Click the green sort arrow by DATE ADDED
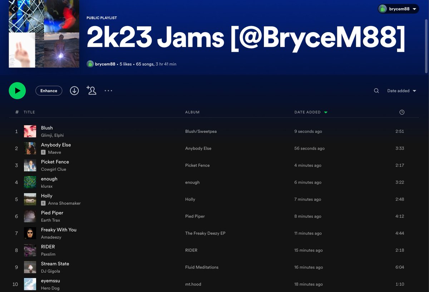This screenshot has height=292, width=429. 326,112
